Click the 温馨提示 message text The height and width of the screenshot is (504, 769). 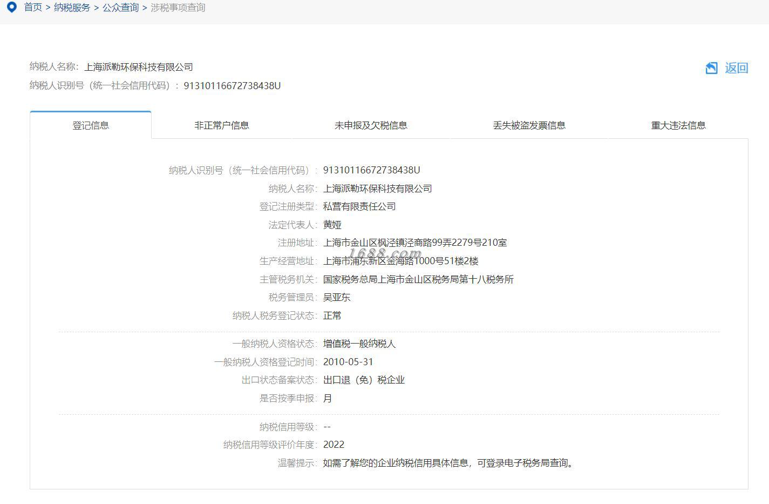click(x=450, y=463)
